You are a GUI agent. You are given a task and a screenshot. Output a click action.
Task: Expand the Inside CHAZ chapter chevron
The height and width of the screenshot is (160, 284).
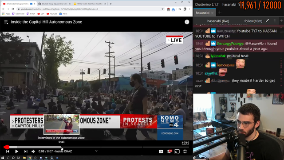pyautogui.click(x=96, y=151)
